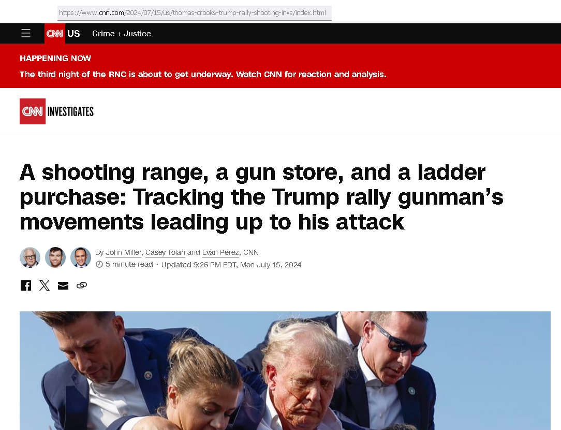The image size is (561, 430).
Task: Open the US section link
Action: [x=73, y=34]
